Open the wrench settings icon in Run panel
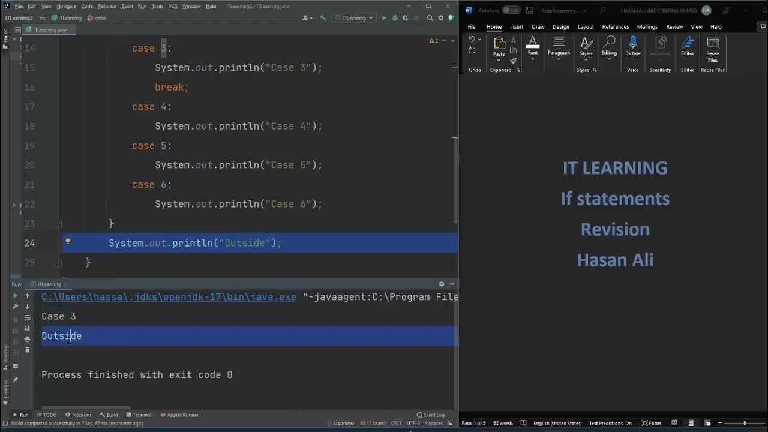This screenshot has width=768, height=432. click(x=16, y=307)
